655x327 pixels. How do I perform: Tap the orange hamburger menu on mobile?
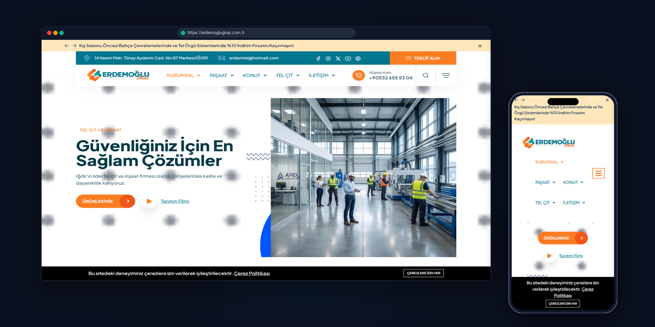pyautogui.click(x=598, y=173)
